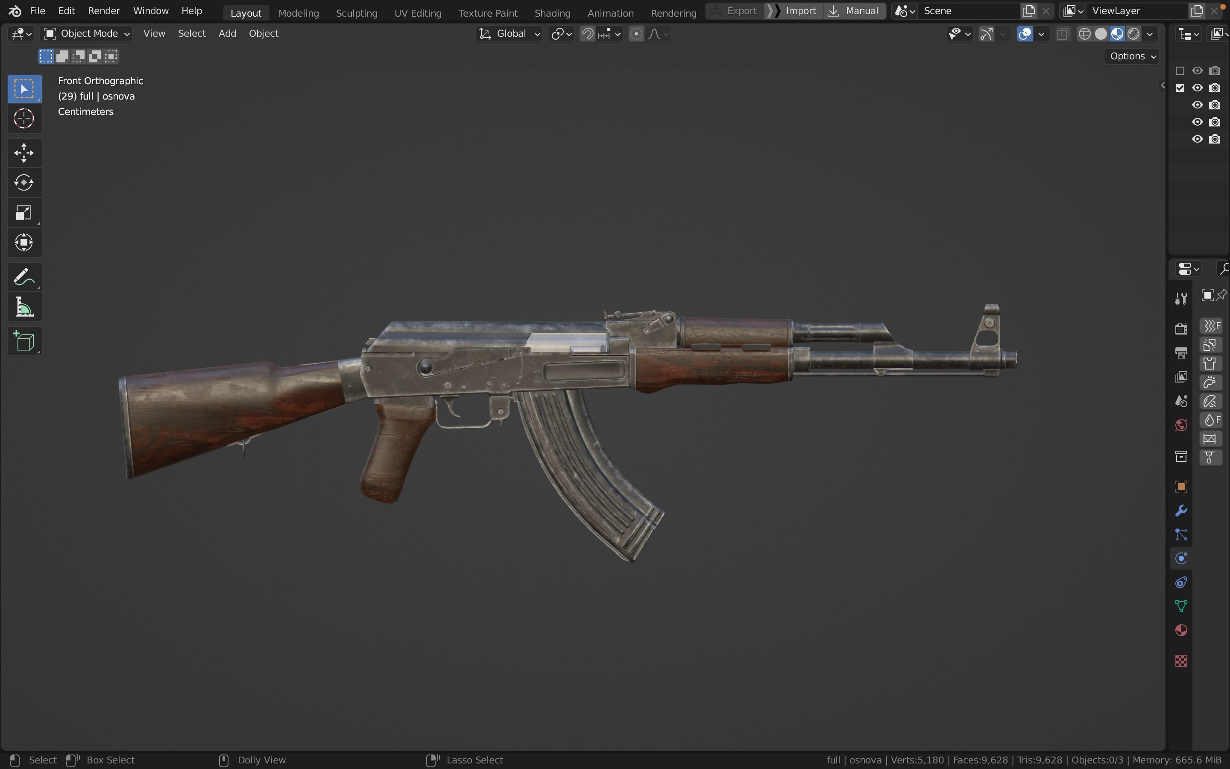The image size is (1230, 769).
Task: Switch to Wireframe viewport shading
Action: (1085, 34)
